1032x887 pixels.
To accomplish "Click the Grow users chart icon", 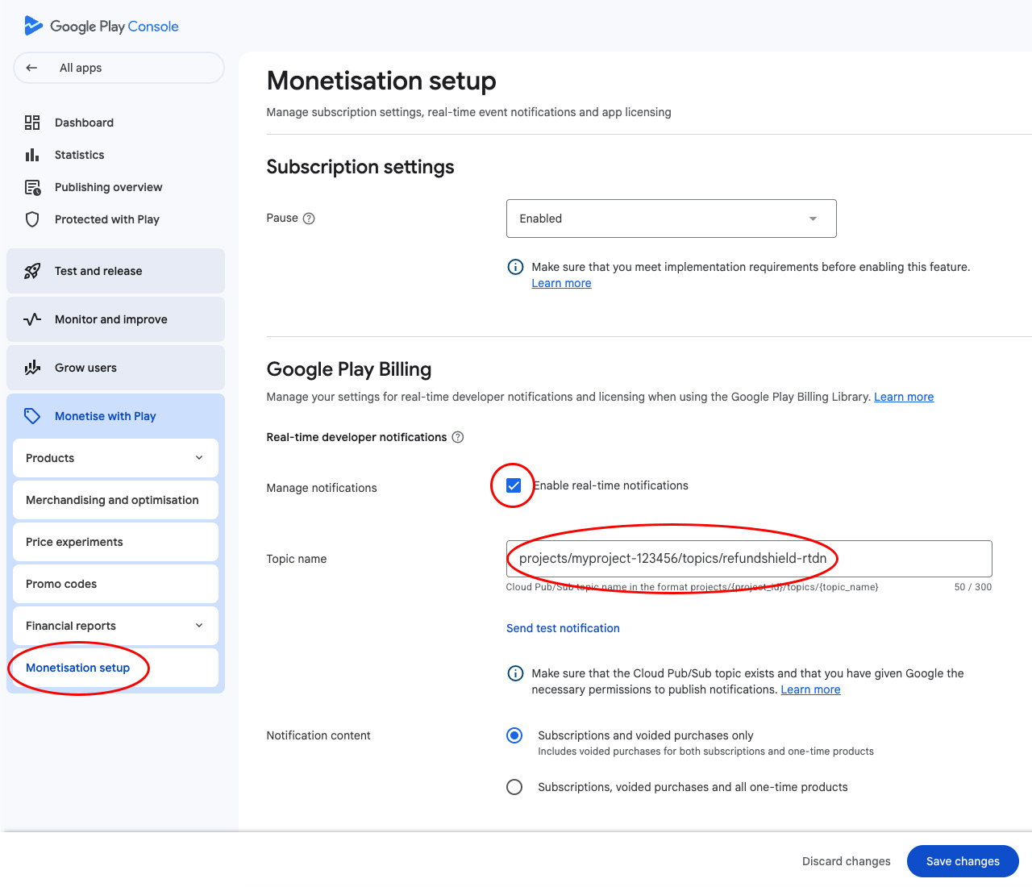I will pyautogui.click(x=32, y=368).
